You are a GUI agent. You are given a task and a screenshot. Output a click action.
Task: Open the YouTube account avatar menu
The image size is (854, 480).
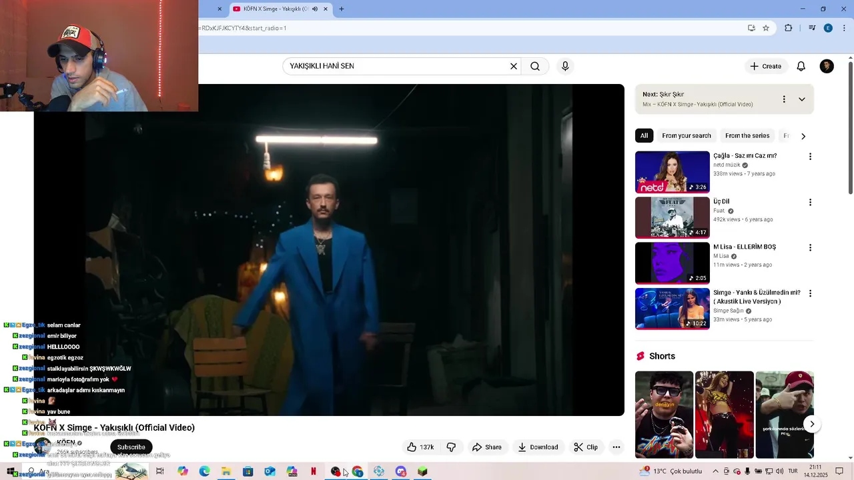click(827, 66)
